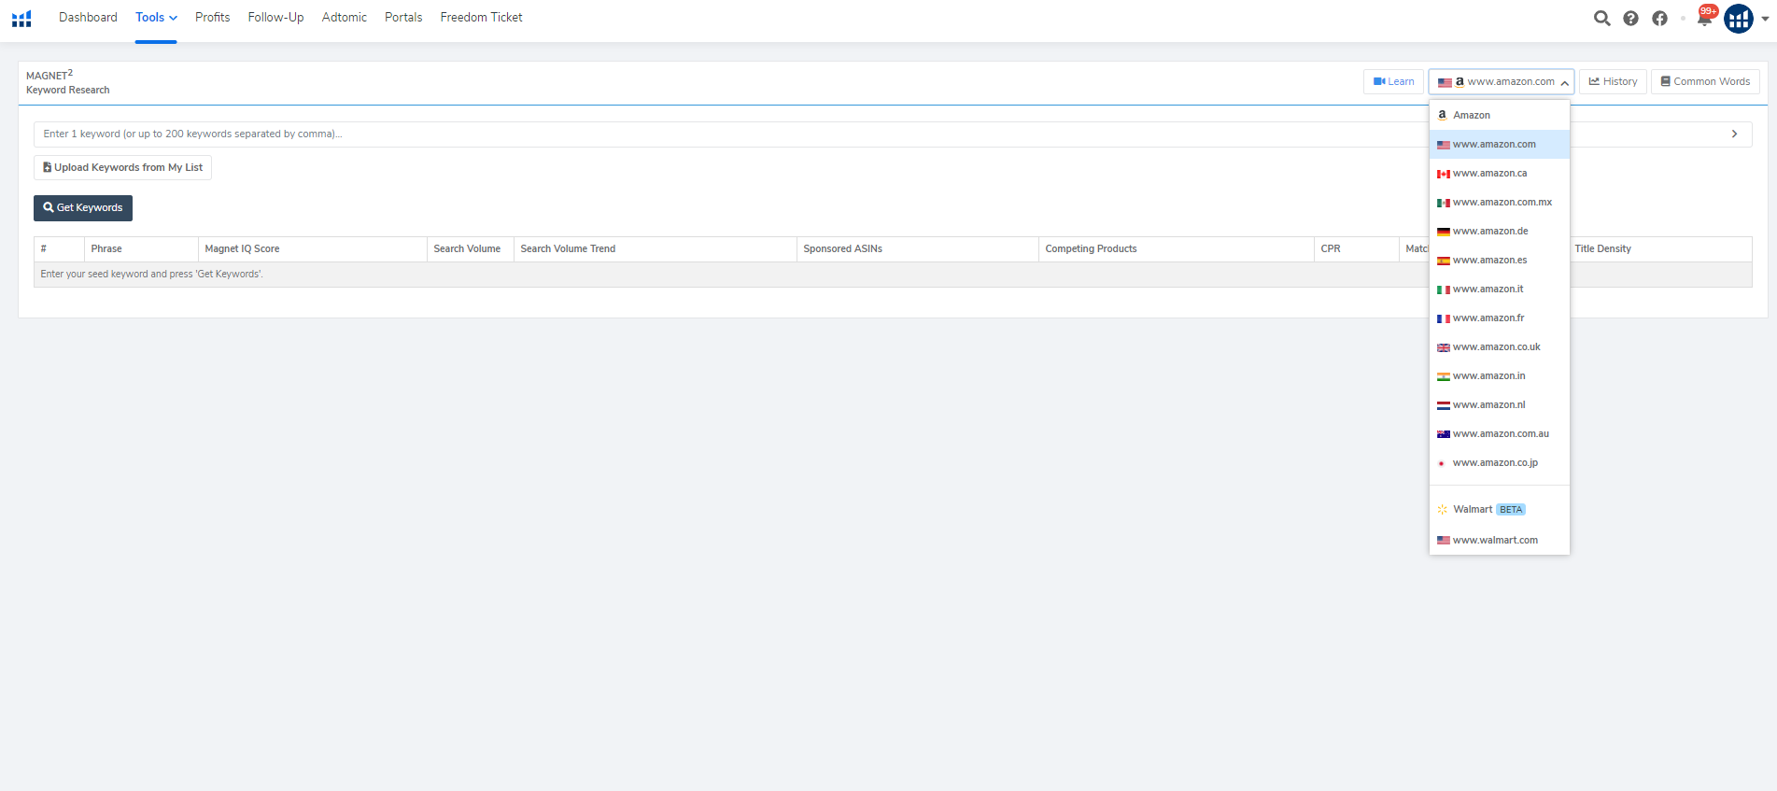1777x791 pixels.
Task: Click the CPR column header
Action: (x=1357, y=248)
